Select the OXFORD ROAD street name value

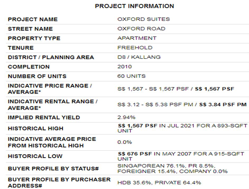click(x=141, y=29)
